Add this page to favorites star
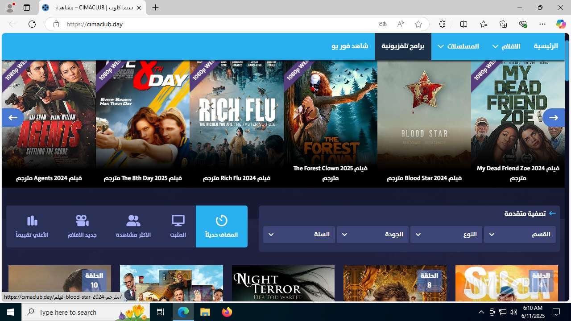The height and width of the screenshot is (321, 571). [418, 24]
